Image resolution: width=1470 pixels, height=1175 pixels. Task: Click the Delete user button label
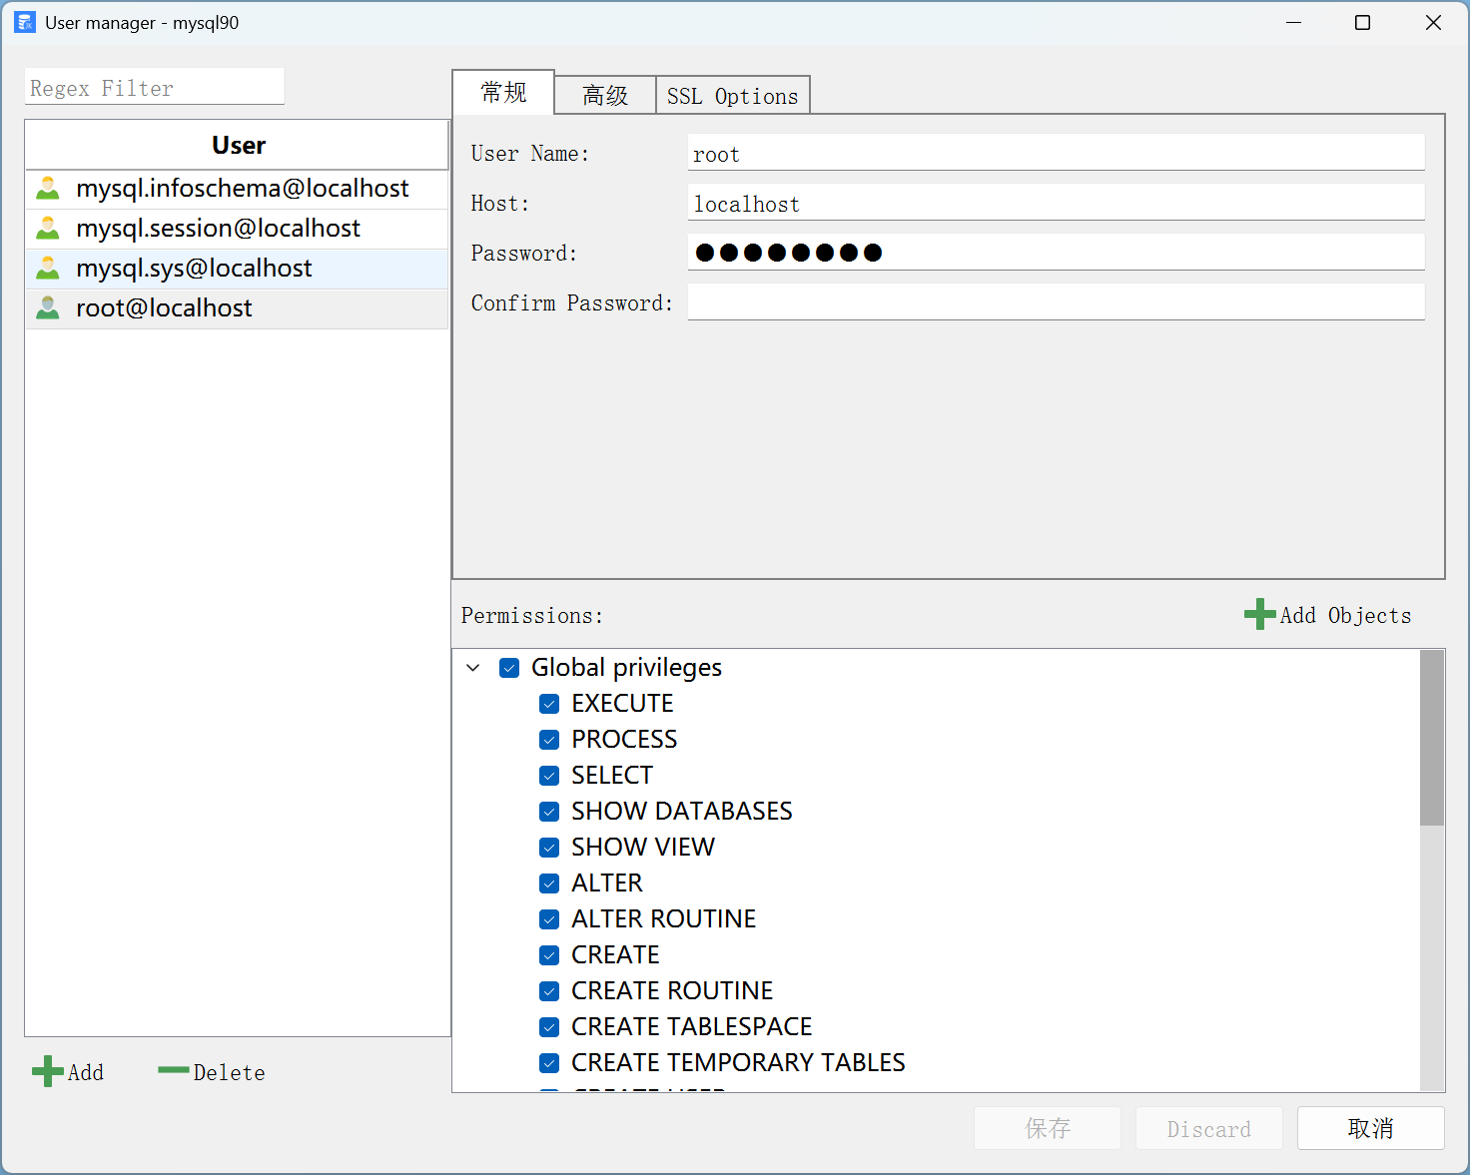[230, 1072]
